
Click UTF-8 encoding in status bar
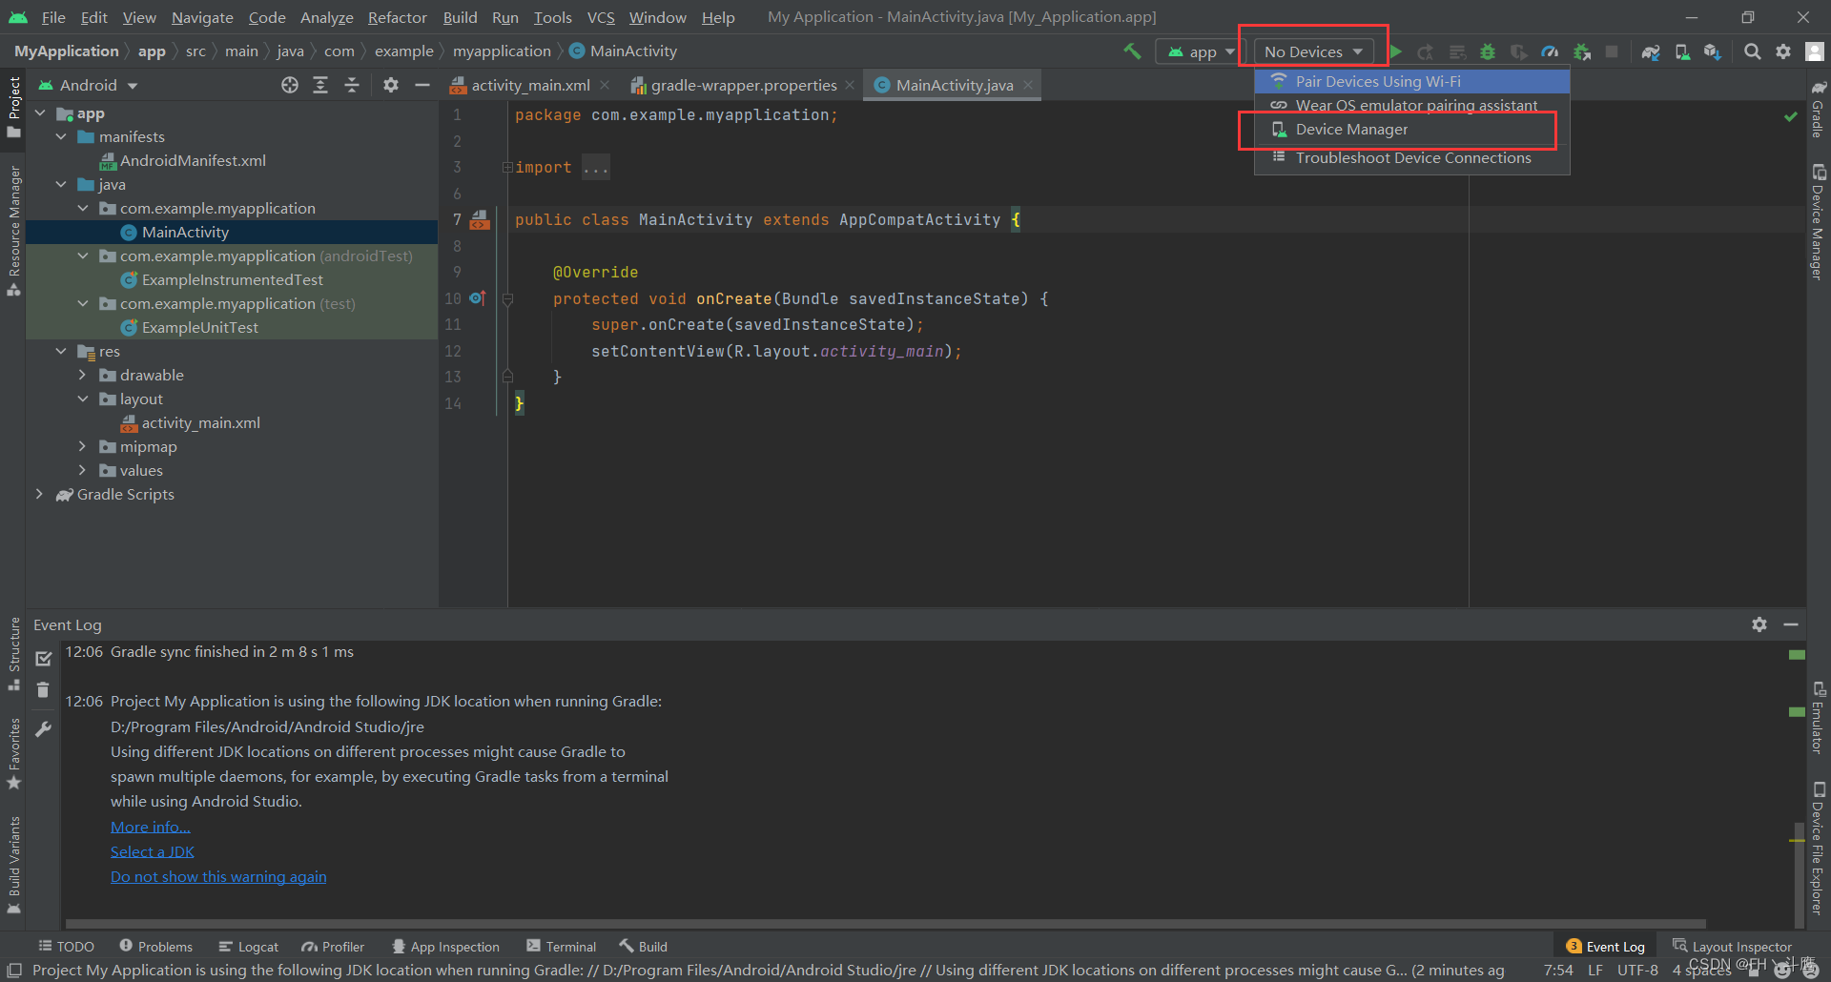click(1637, 971)
